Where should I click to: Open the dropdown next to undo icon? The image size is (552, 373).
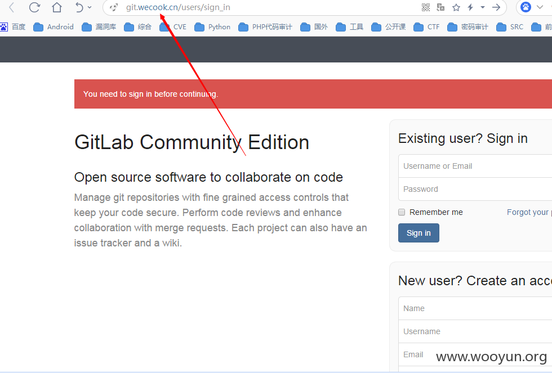[x=90, y=7]
